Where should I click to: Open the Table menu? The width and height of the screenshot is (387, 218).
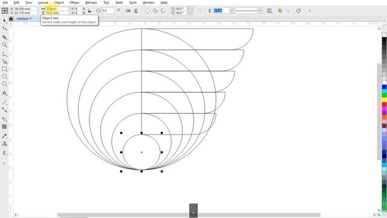pyautogui.click(x=119, y=2)
